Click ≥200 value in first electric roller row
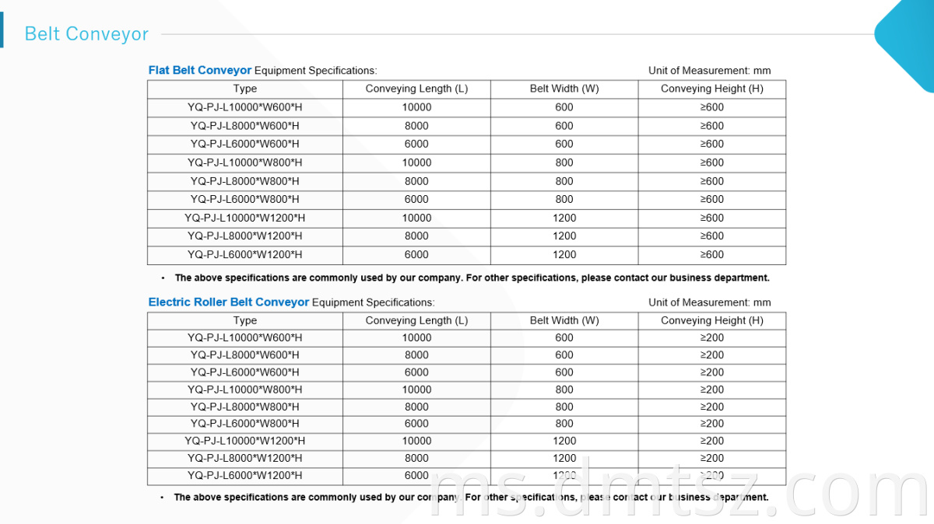The image size is (934, 524). pyautogui.click(x=712, y=337)
